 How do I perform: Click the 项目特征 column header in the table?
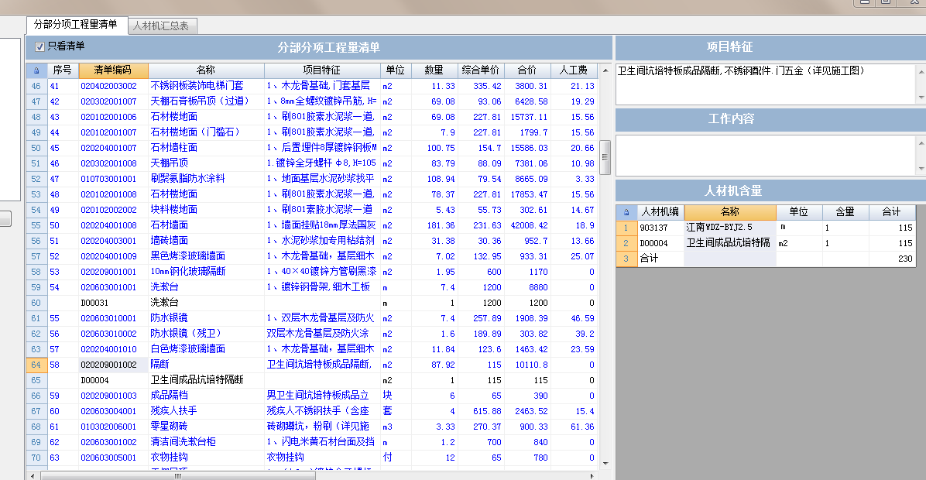tap(321, 70)
